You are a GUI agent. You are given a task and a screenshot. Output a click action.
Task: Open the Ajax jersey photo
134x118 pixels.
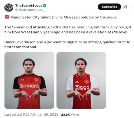pyautogui.click(x=81, y=80)
